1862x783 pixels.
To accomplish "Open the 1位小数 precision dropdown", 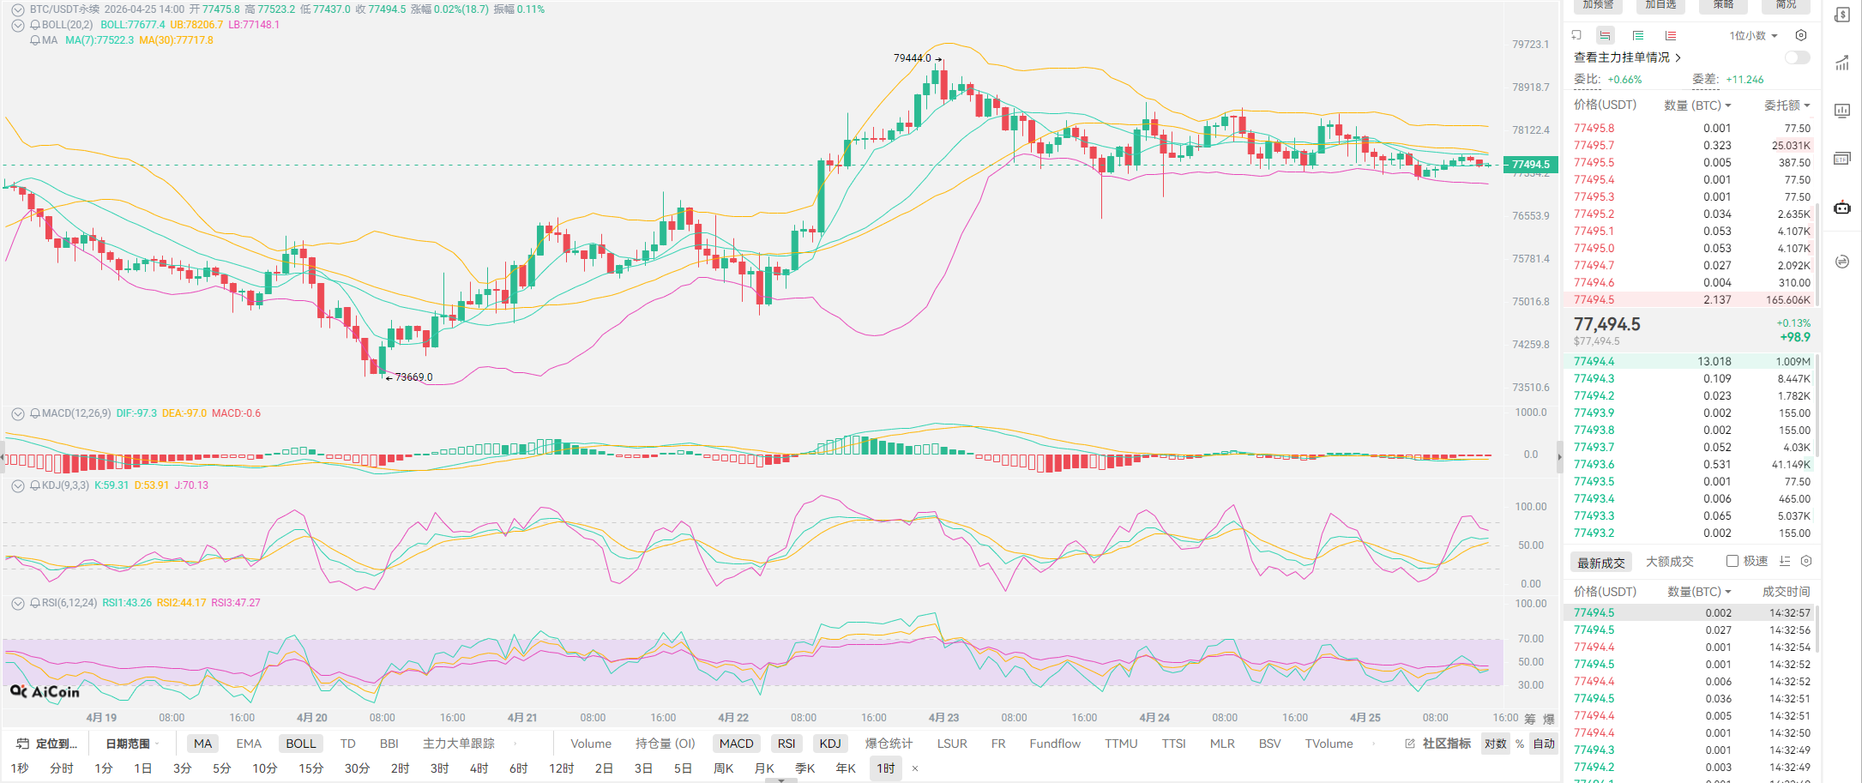I will (1753, 35).
